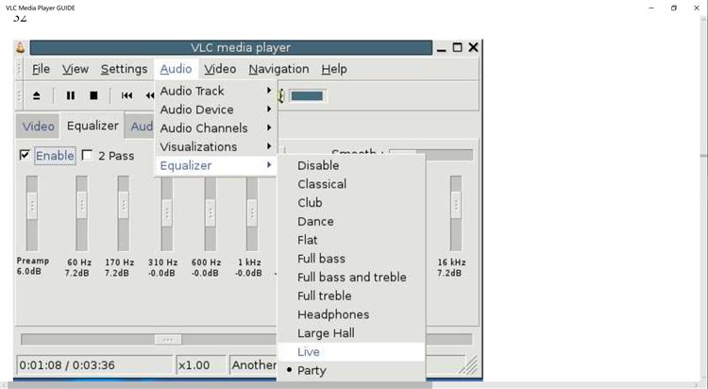The height and width of the screenshot is (389, 708).
Task: Choose Disable in equalizer presets
Action: click(351, 165)
